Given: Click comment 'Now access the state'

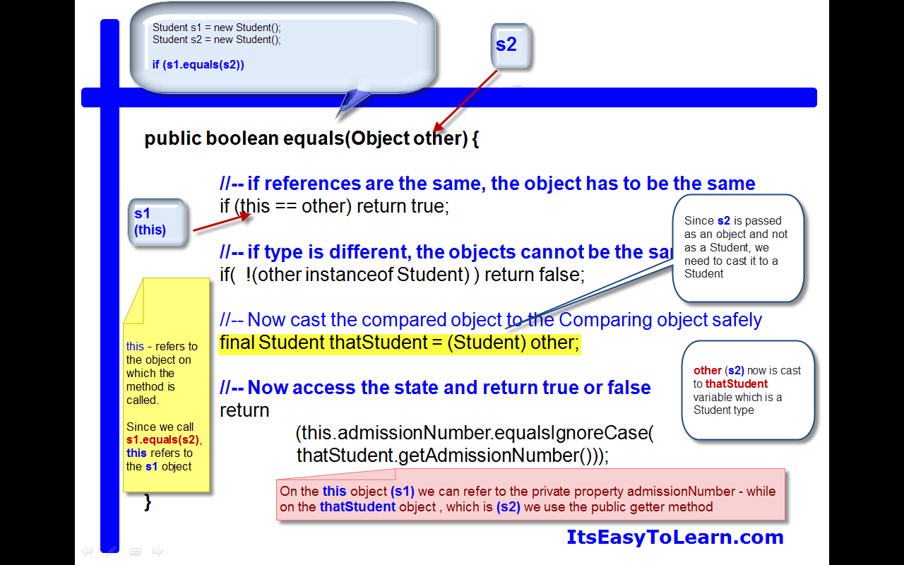Looking at the screenshot, I should point(435,388).
